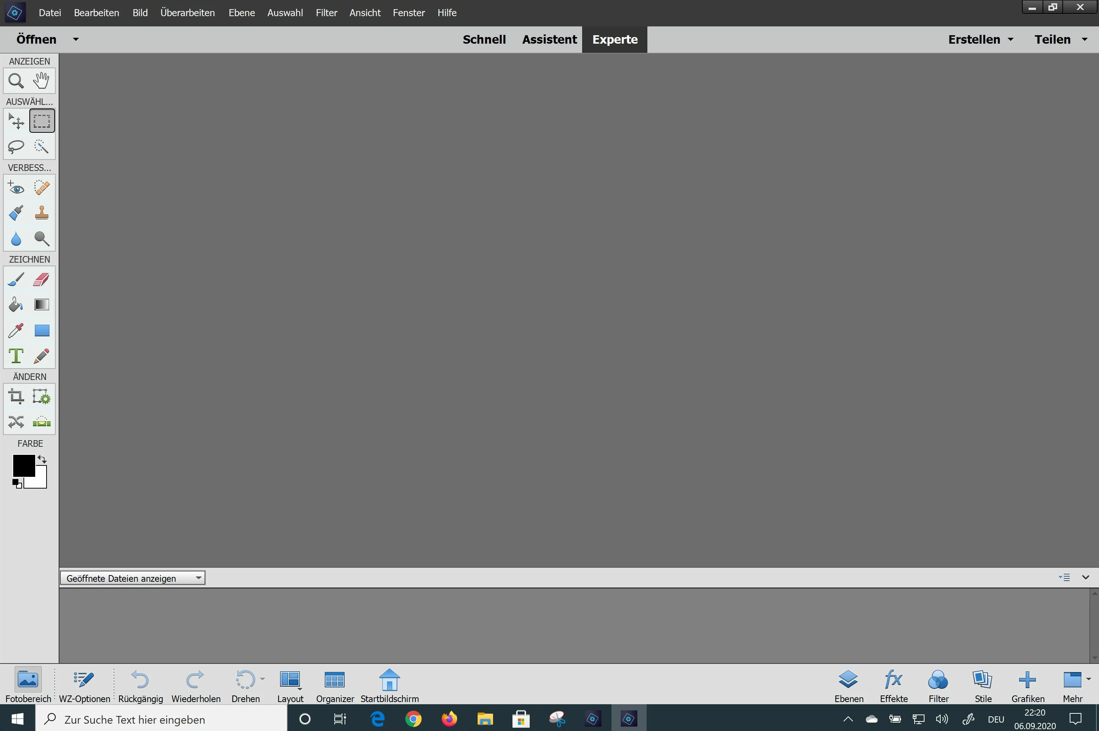This screenshot has width=1099, height=731.
Task: Select the Eraser tool
Action: (41, 279)
